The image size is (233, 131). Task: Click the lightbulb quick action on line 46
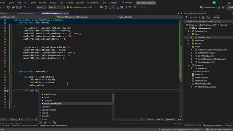pos(8,91)
